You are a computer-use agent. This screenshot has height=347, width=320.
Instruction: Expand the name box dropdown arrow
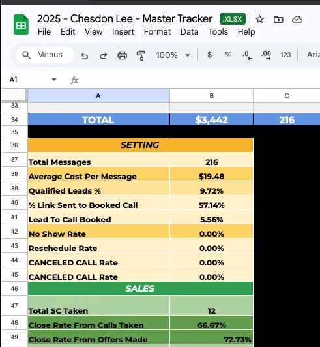pos(54,80)
